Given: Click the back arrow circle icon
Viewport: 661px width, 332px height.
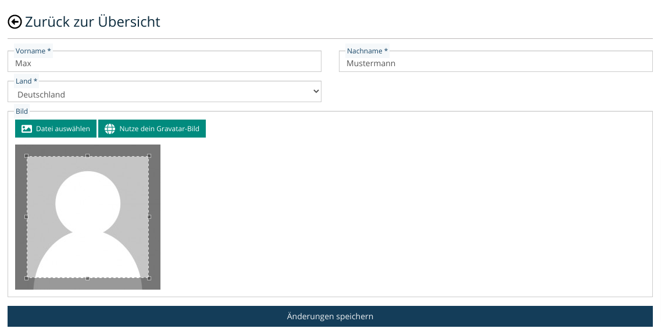Looking at the screenshot, I should pyautogui.click(x=15, y=22).
